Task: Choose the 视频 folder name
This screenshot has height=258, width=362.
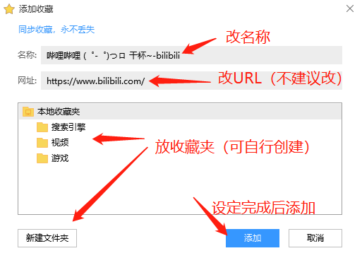Action: (60, 143)
